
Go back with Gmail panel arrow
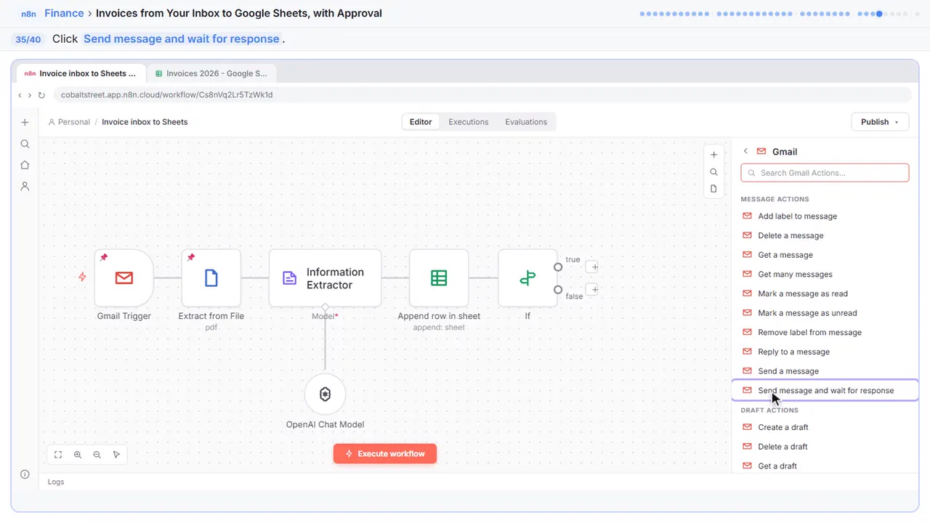[x=745, y=152]
